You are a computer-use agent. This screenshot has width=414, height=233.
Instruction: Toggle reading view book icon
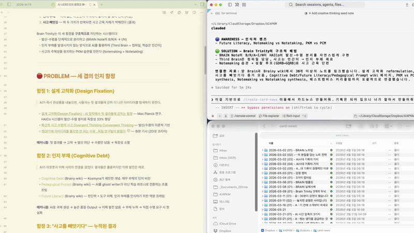(x=194, y=12)
